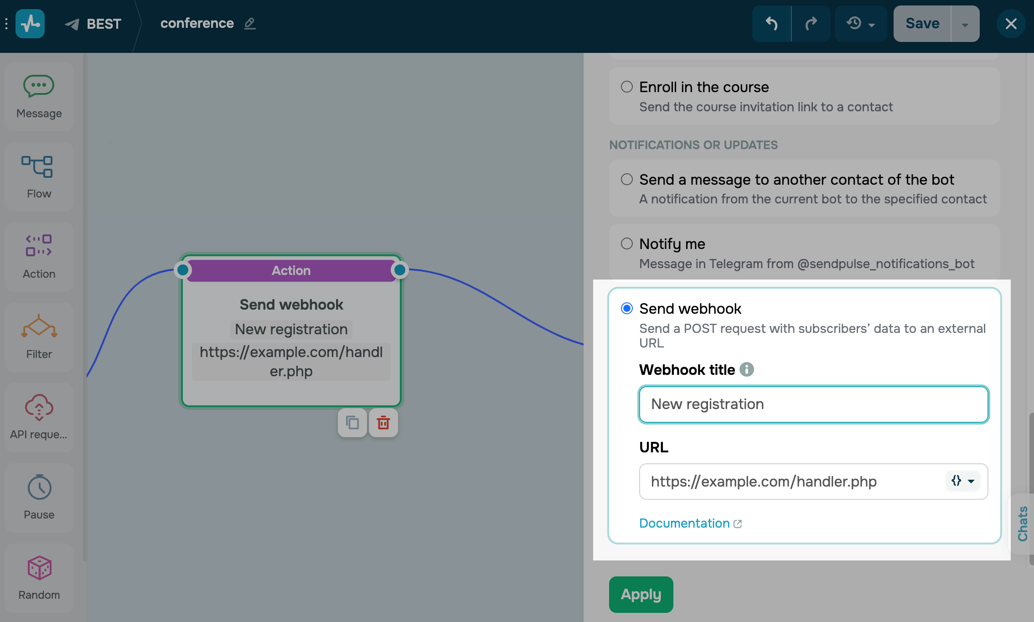The height and width of the screenshot is (622, 1034).
Task: Choose Send a message to another contact
Action: coord(627,179)
